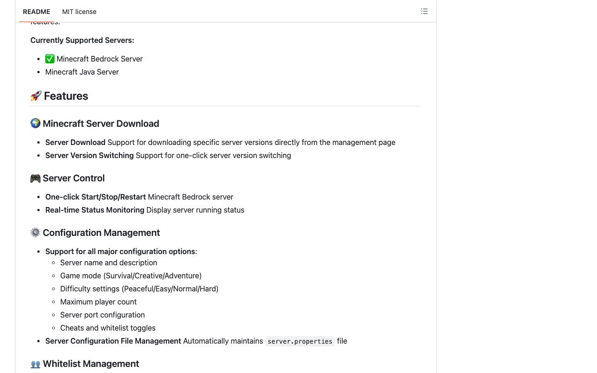Click the people emoji beside Whitelist Management

35,364
